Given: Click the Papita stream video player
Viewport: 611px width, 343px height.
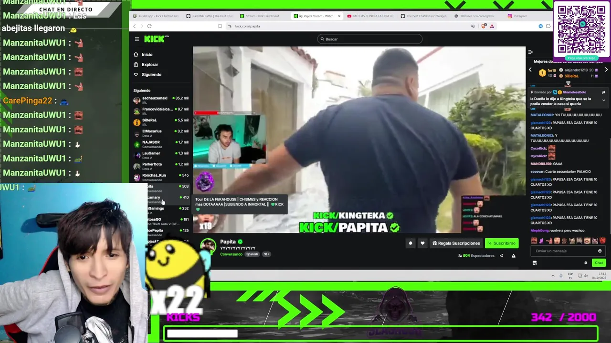Looking at the screenshot, I should [x=359, y=140].
